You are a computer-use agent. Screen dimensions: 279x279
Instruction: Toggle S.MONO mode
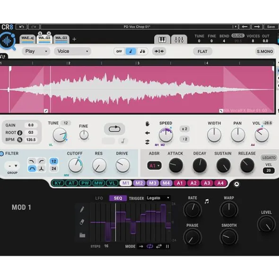(x=265, y=51)
